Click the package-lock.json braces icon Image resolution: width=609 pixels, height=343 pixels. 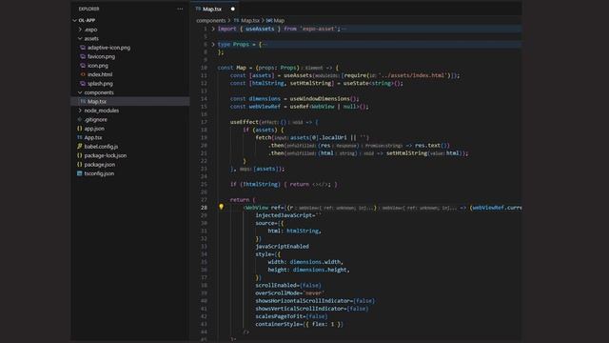coord(80,155)
